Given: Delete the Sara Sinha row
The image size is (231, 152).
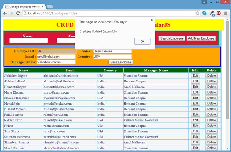Looking at the screenshot, I should point(211,131).
